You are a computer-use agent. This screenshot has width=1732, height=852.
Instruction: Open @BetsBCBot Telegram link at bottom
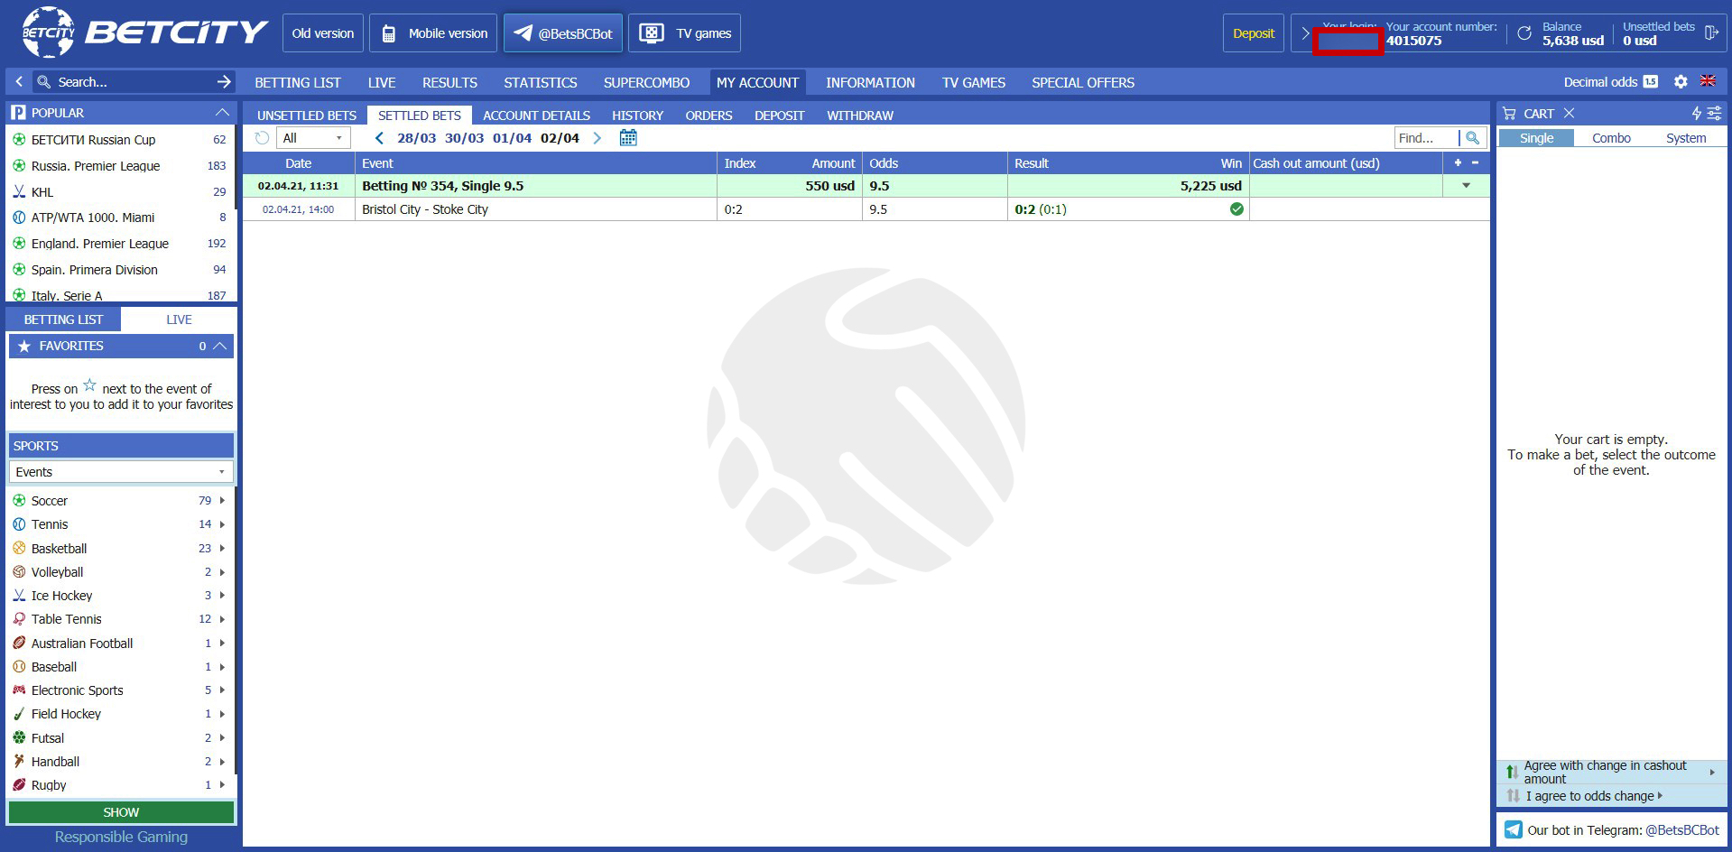click(1681, 829)
